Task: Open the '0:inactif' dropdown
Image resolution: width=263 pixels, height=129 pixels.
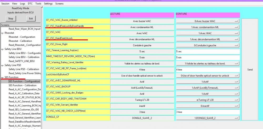Action: [x=208, y=106]
